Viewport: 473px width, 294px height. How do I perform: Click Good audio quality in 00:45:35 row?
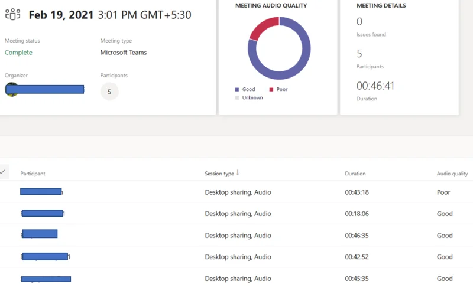[x=445, y=279]
